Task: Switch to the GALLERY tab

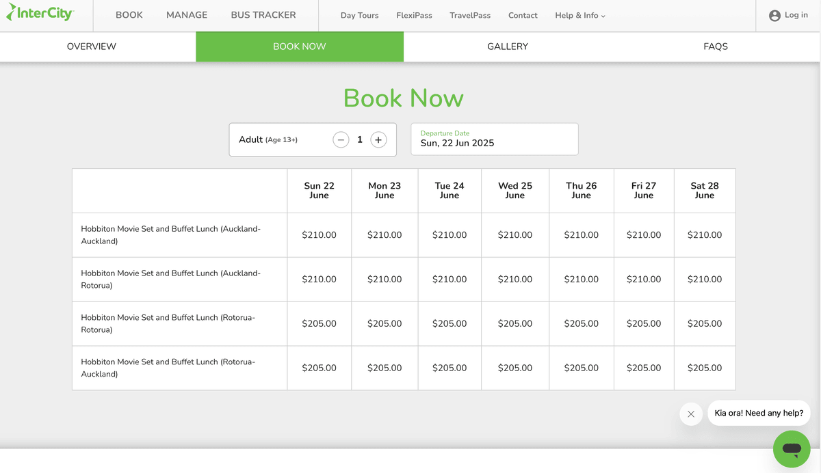Action: pyautogui.click(x=508, y=46)
